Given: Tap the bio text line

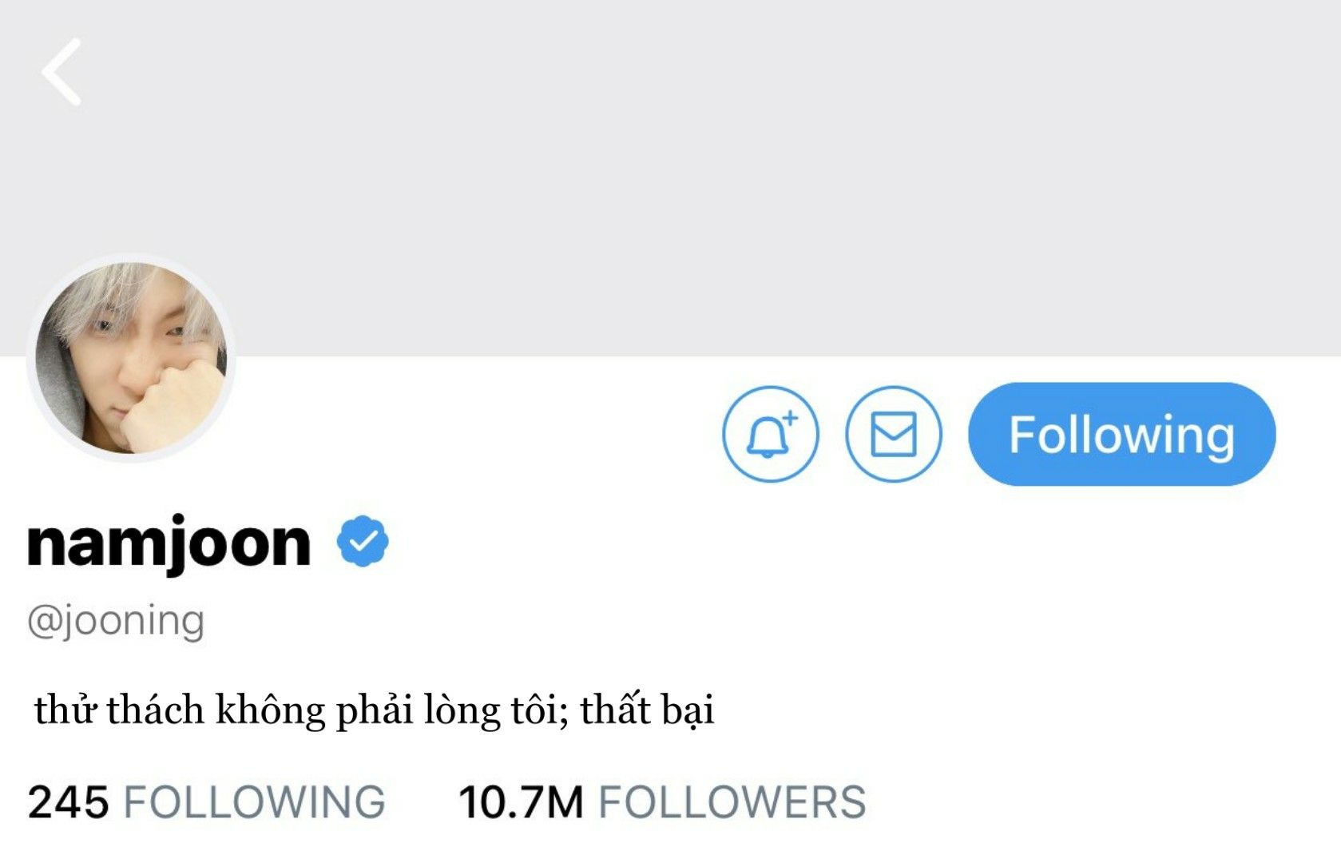Looking at the screenshot, I should (375, 710).
